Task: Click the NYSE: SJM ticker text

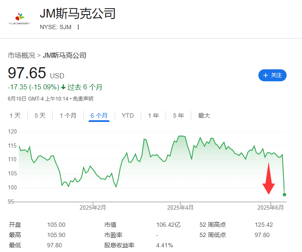Action: point(56,27)
